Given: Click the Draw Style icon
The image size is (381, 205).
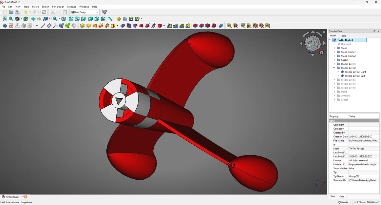Looking at the screenshot, I should pos(17,19).
